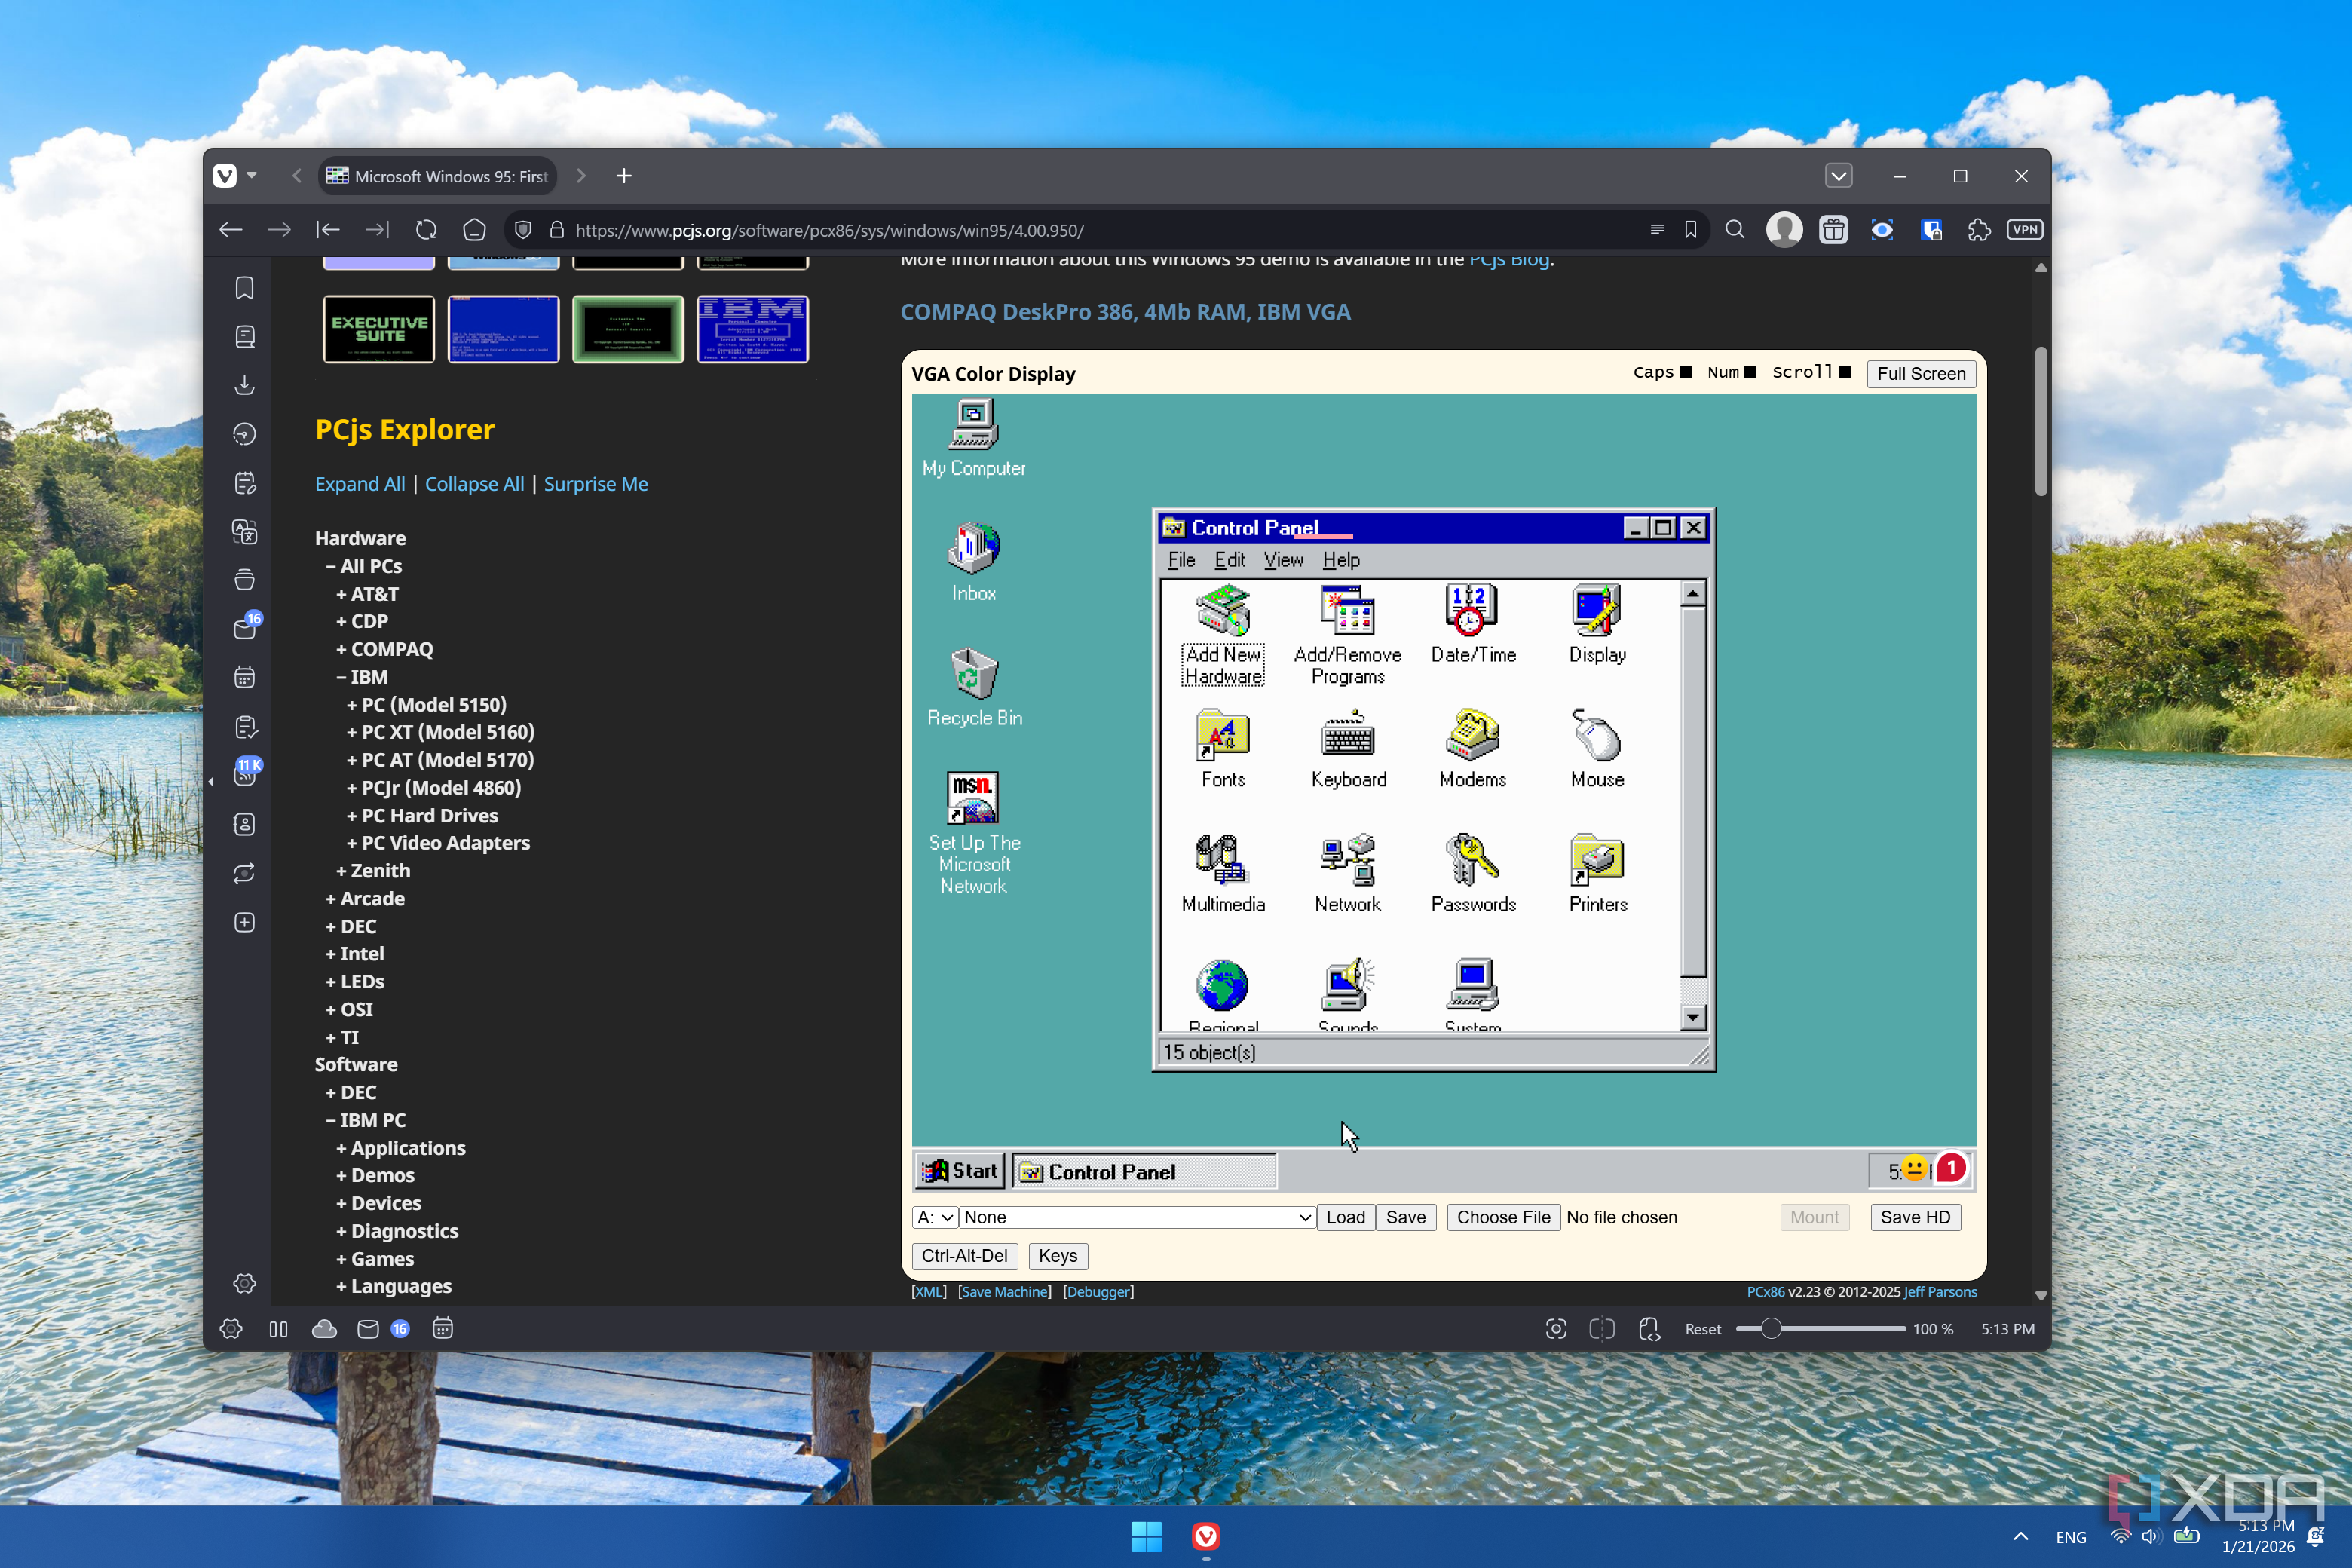Open the Network icon in Control Panel
Screen dimensions: 2352x1568
[1347, 874]
